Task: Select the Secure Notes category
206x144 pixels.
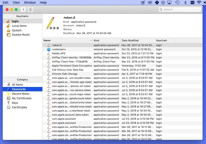Action: 23,94
